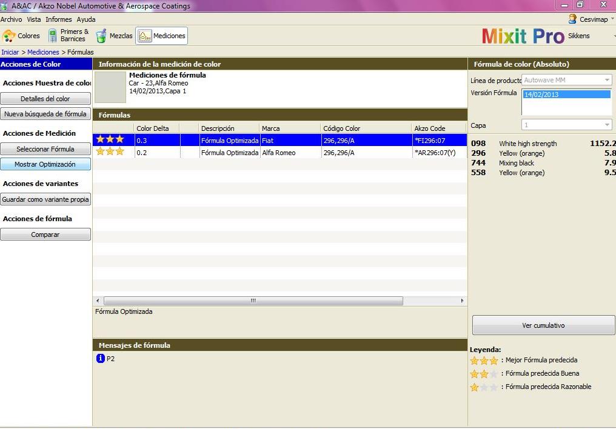Screen dimensions: 616x429
Task: Open the Vista menu
Action: [x=34, y=19]
